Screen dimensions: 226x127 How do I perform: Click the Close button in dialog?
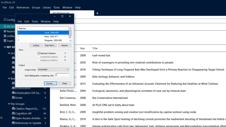point(64,84)
